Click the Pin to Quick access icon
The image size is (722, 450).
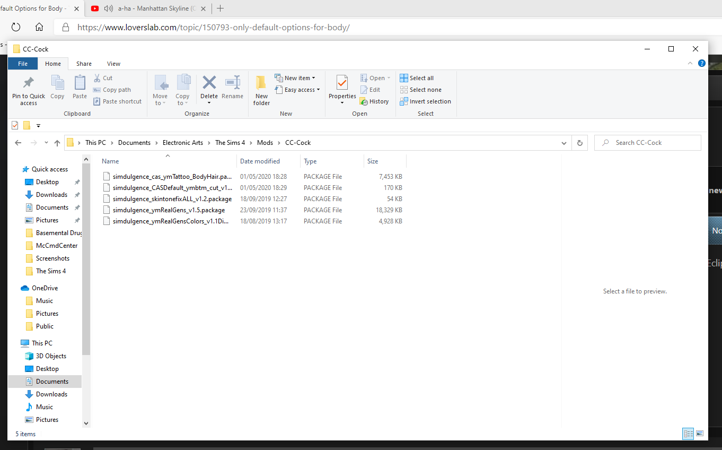tap(29, 83)
